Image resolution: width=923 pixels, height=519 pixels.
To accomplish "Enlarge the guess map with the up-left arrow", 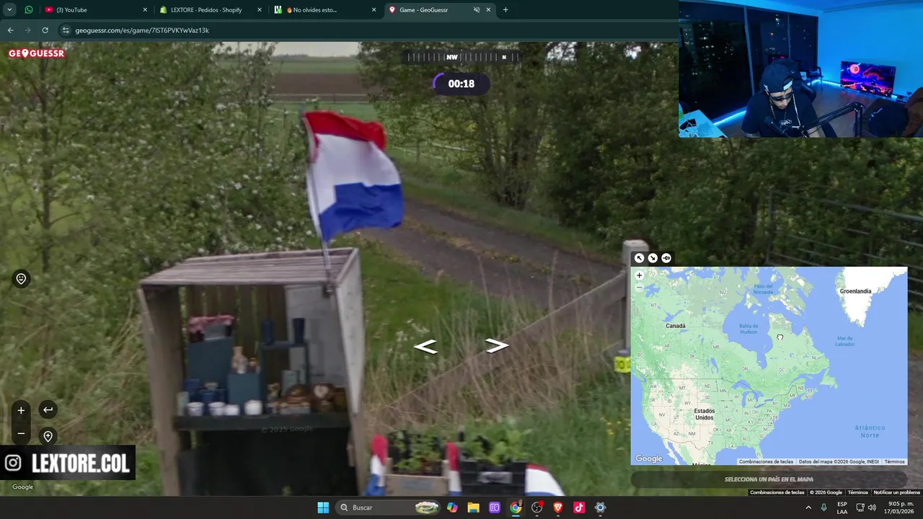I will [x=639, y=258].
